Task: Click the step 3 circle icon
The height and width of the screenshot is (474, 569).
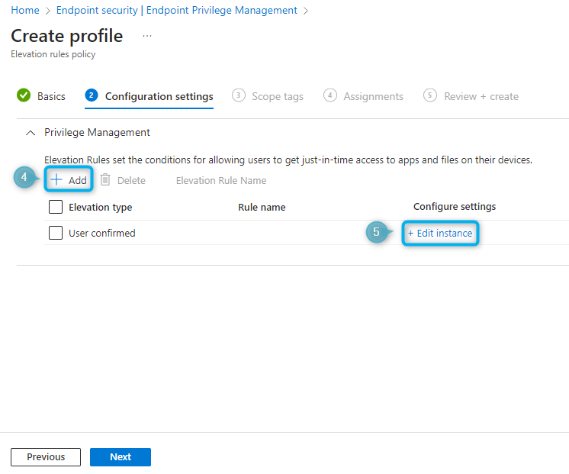Action: (x=239, y=95)
